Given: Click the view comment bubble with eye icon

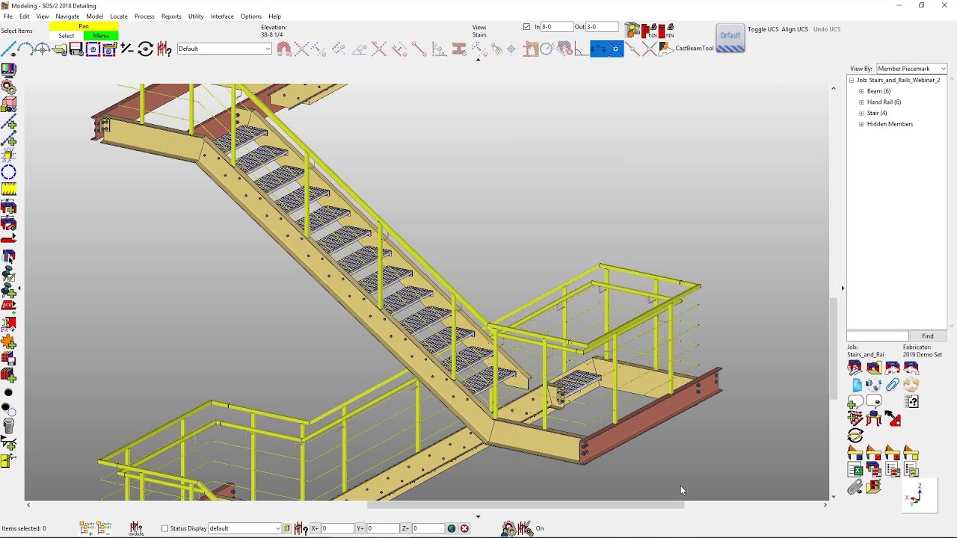Looking at the screenshot, I should point(873,401).
